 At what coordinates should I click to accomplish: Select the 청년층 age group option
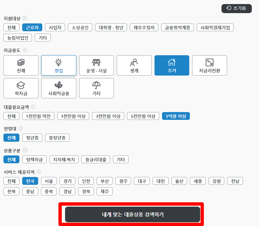32,137
